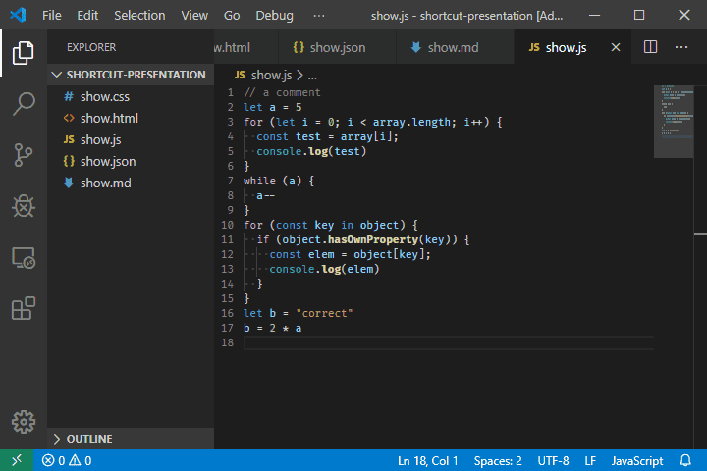Image resolution: width=707 pixels, height=471 pixels.
Task: Open the Run and Debug view
Action: tap(24, 206)
